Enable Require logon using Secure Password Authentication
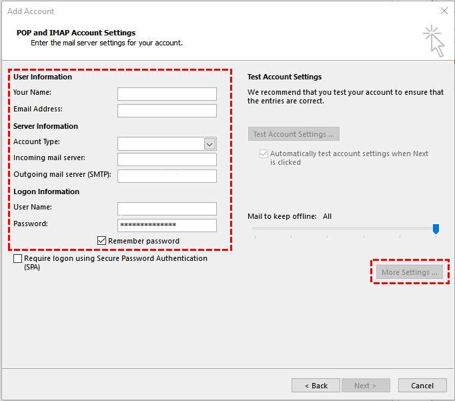455x401 pixels. click(18, 258)
